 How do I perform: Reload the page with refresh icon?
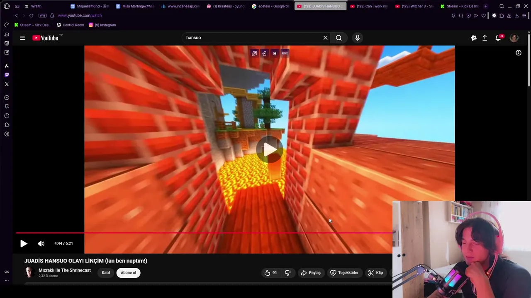point(31,15)
